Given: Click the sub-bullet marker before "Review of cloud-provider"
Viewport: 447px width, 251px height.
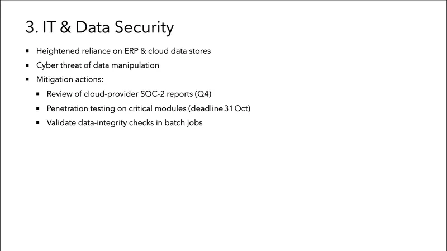Looking at the screenshot, I should [38, 94].
